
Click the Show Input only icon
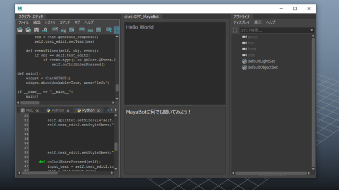click(x=90, y=30)
